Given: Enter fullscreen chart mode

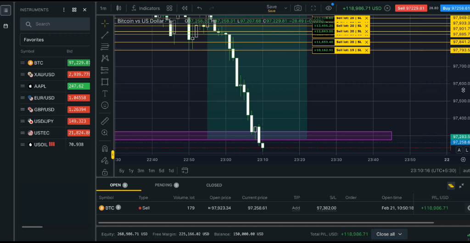Looking at the screenshot, I should [313, 8].
